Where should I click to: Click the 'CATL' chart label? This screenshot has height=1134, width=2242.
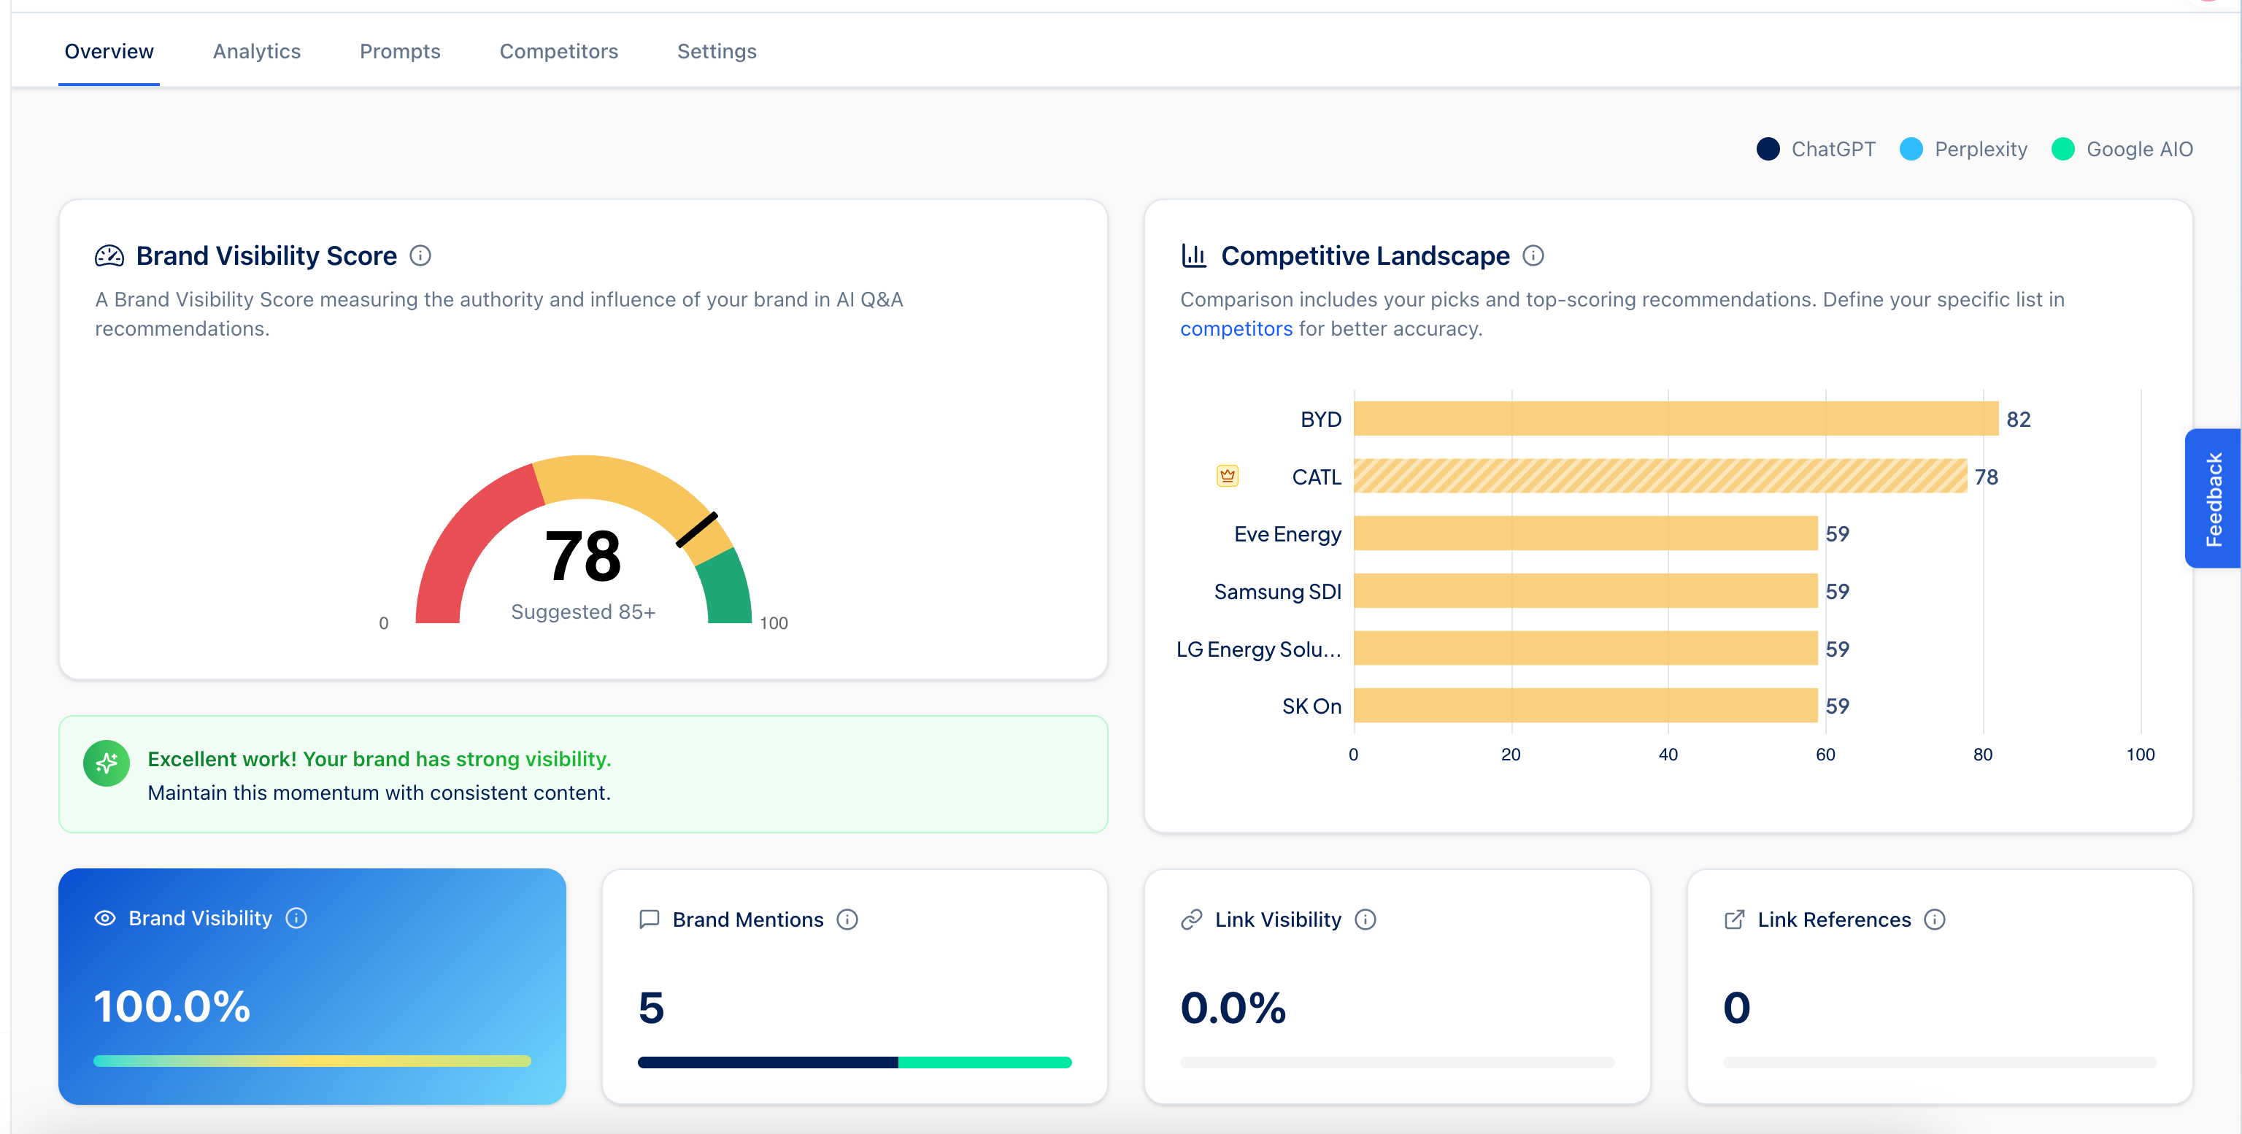1317,477
